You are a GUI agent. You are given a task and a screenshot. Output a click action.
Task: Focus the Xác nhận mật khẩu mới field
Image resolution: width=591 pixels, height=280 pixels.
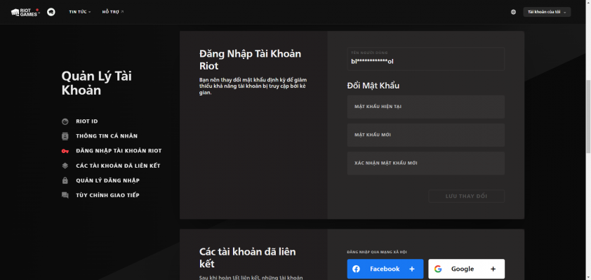425,164
